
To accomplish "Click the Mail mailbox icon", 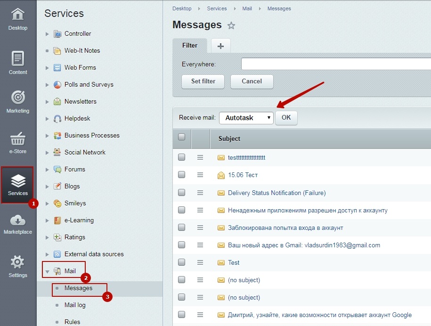I will [57, 271].
